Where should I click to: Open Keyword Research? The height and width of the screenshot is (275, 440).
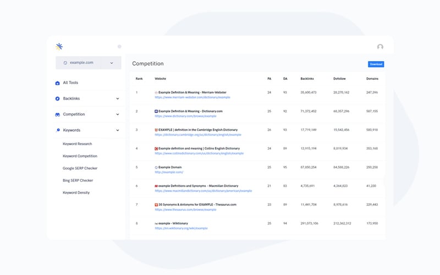(77, 144)
